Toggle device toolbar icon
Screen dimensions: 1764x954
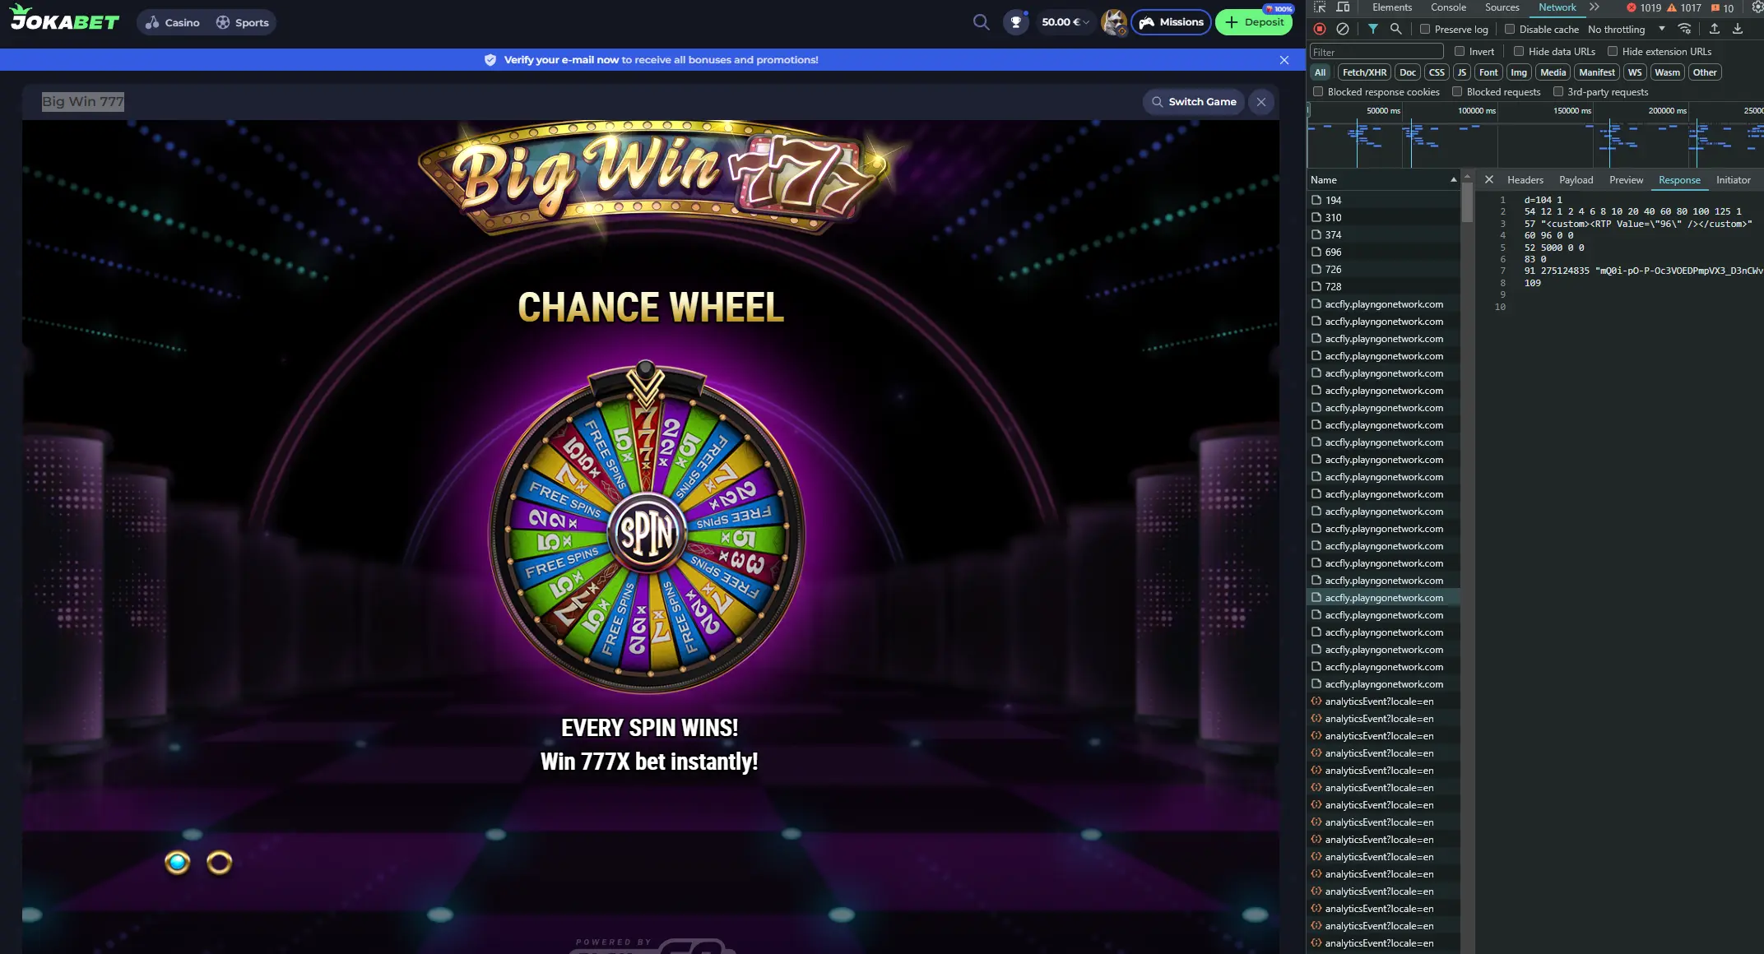(x=1343, y=7)
